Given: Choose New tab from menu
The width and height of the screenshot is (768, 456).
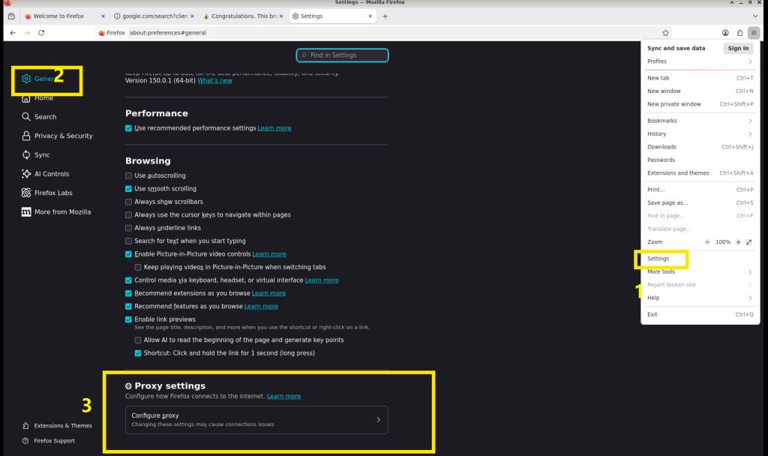Looking at the screenshot, I should (700, 78).
